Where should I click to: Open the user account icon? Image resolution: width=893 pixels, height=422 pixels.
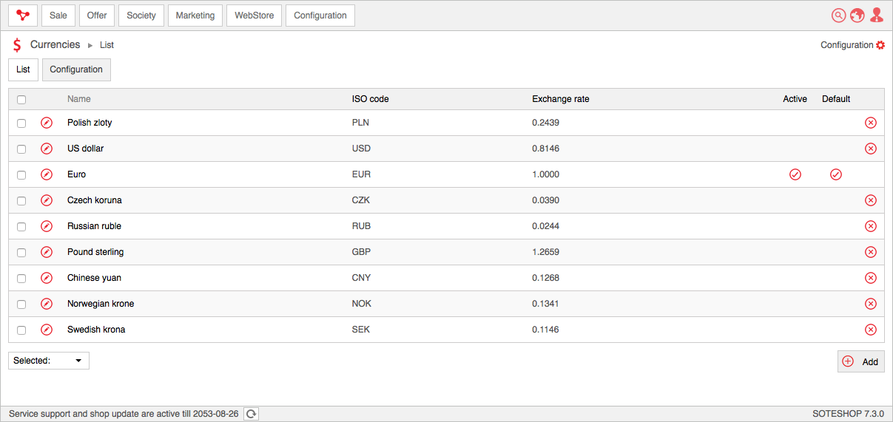coord(877,16)
